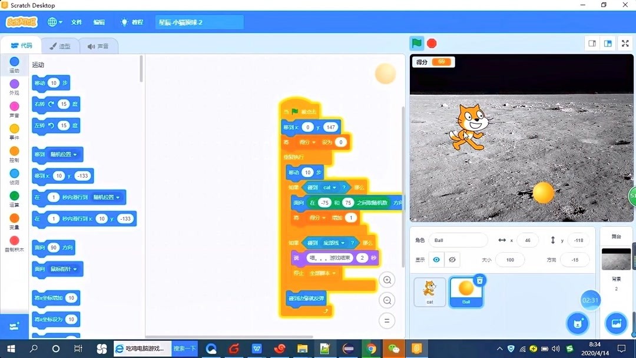This screenshot has height=358, width=636.
Task: Hide the Ball sprite with the slashed-eye toggle
Action: pos(452,260)
